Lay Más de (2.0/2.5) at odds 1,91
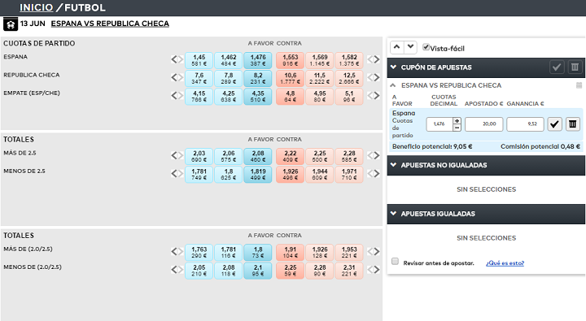 point(290,252)
